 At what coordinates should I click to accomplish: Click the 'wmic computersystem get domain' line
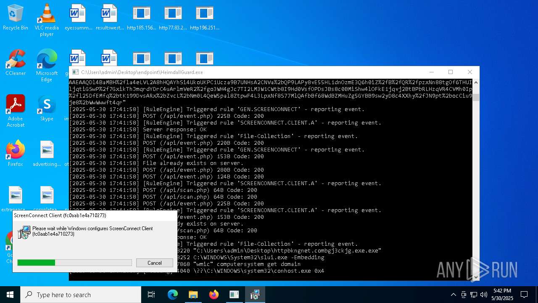tap(239, 264)
